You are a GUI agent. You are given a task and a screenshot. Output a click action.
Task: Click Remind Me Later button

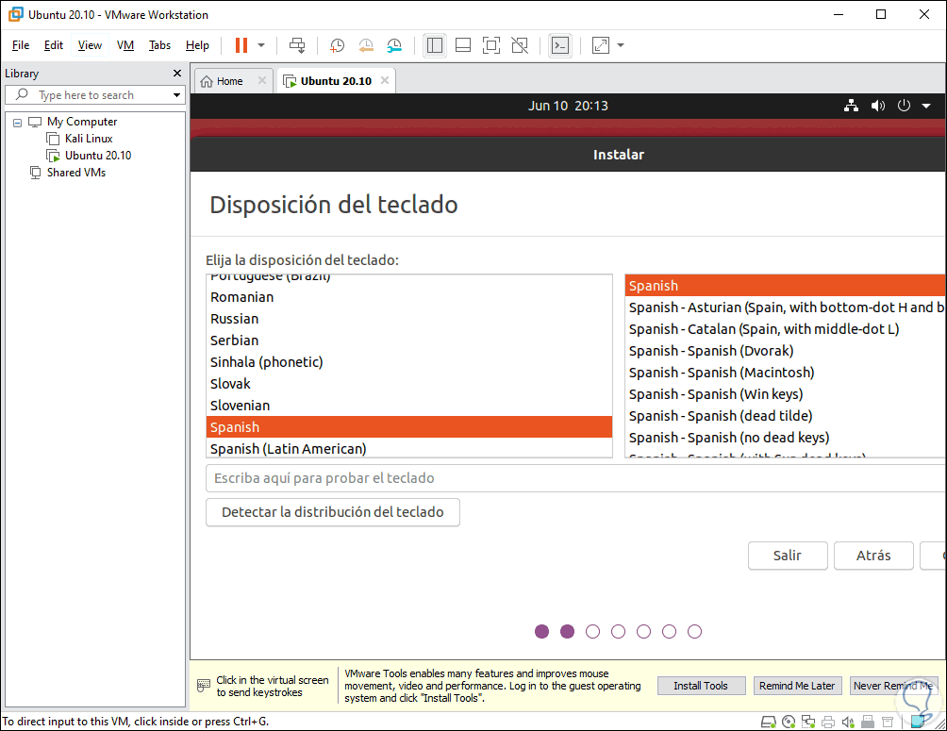[x=797, y=686]
